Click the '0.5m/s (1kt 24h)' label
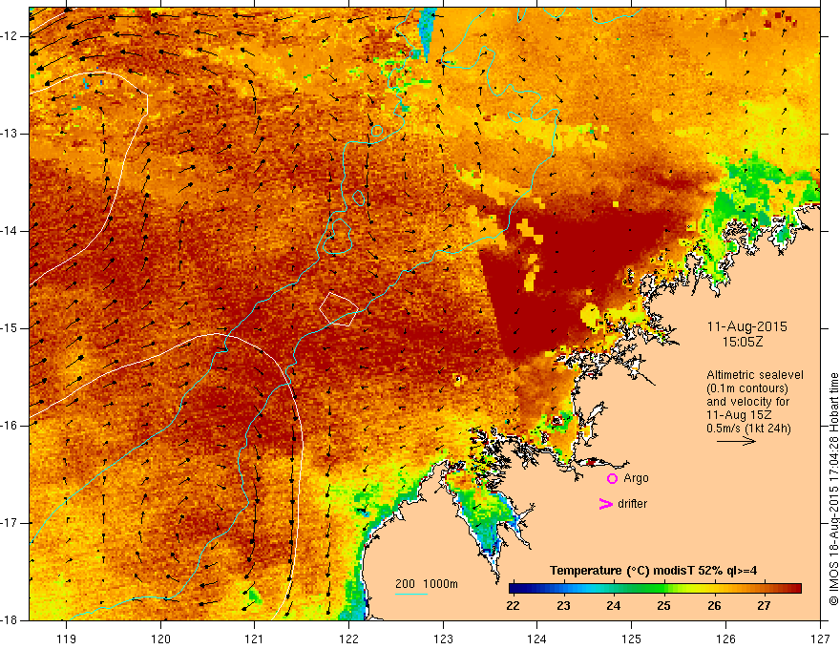840x649 pixels. click(x=748, y=429)
